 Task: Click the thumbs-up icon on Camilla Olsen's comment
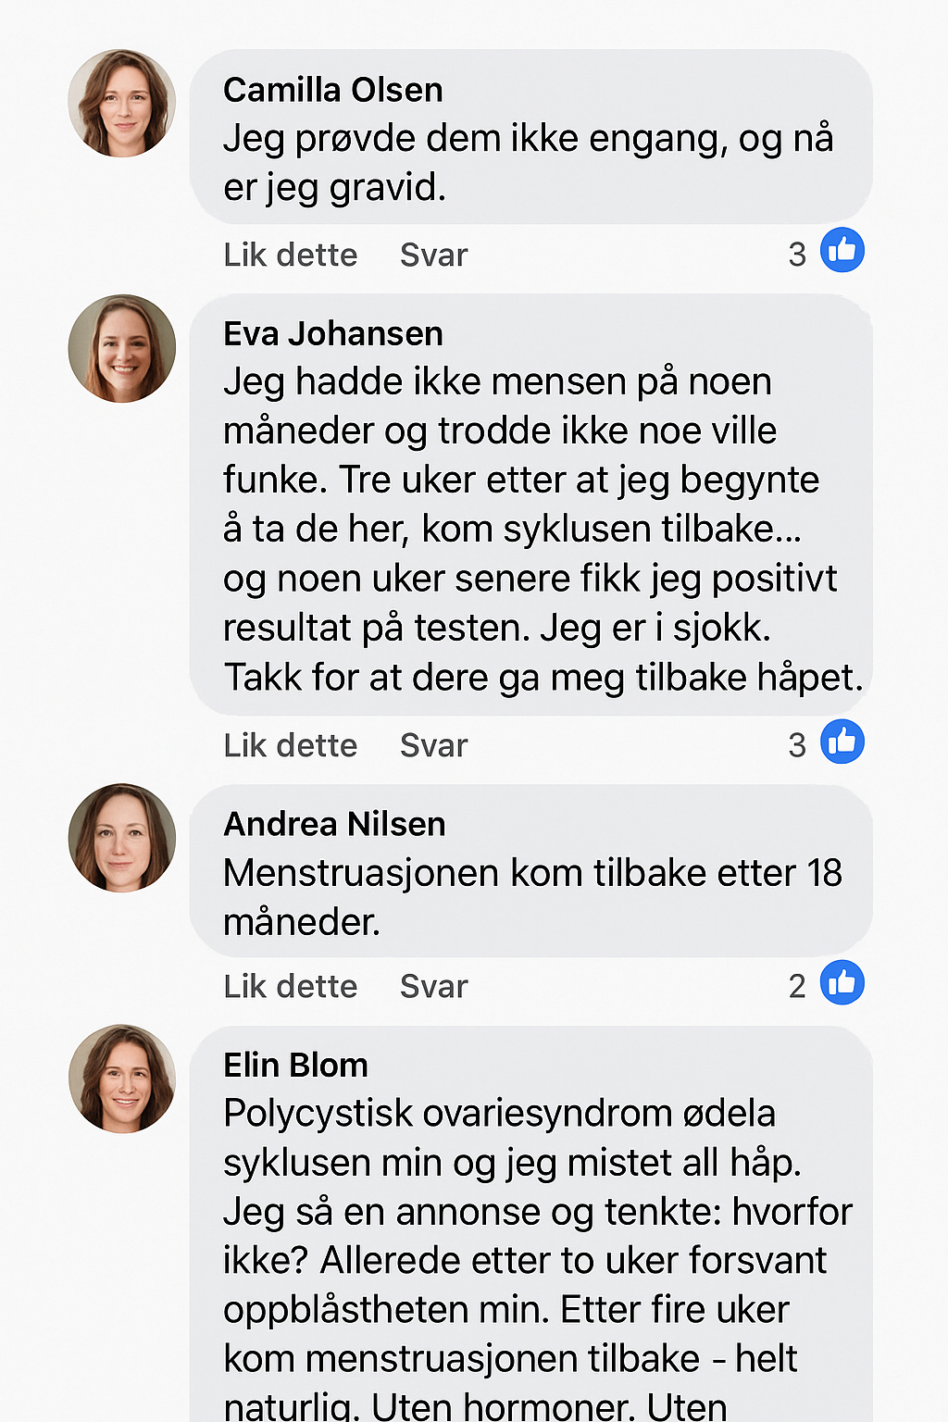click(842, 250)
